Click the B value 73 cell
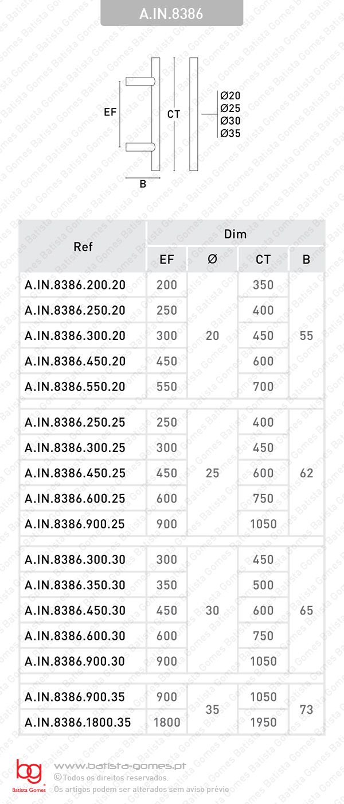The height and width of the screenshot is (804, 344). click(x=306, y=710)
